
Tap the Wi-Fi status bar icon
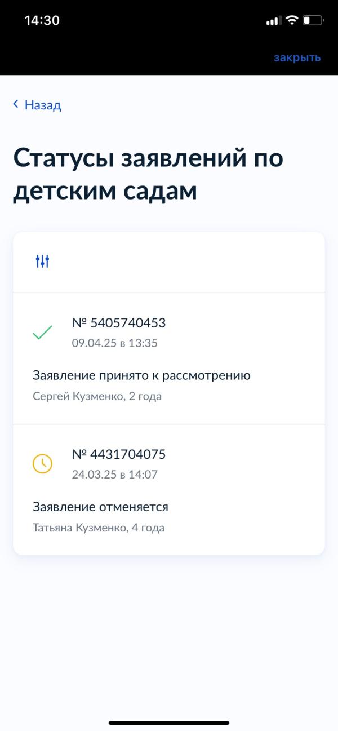click(291, 21)
